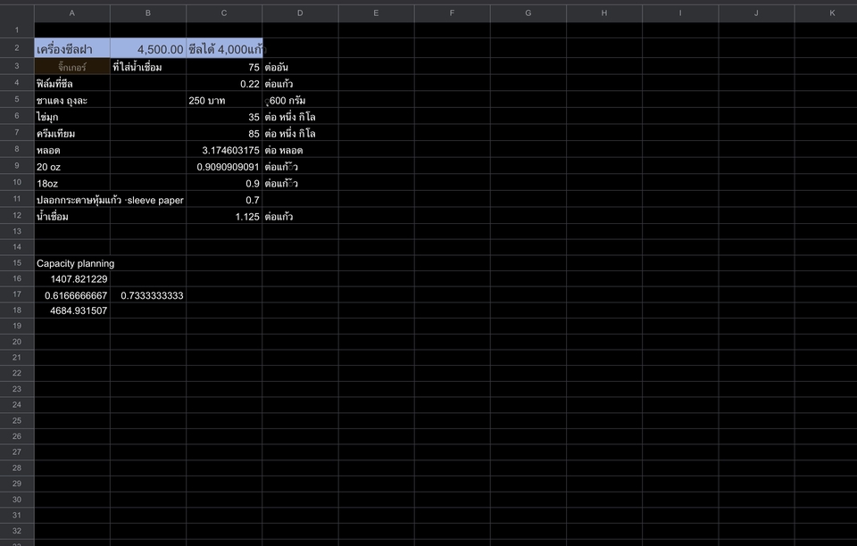
Task: Select row 32 header
Action: pyautogui.click(x=17, y=531)
